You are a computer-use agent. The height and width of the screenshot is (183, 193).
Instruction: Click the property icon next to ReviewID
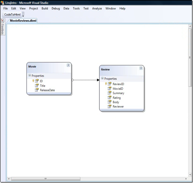point(109,84)
